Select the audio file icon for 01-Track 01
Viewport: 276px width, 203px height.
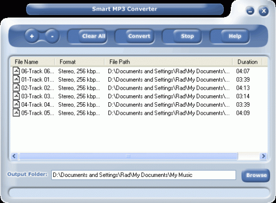16,79
